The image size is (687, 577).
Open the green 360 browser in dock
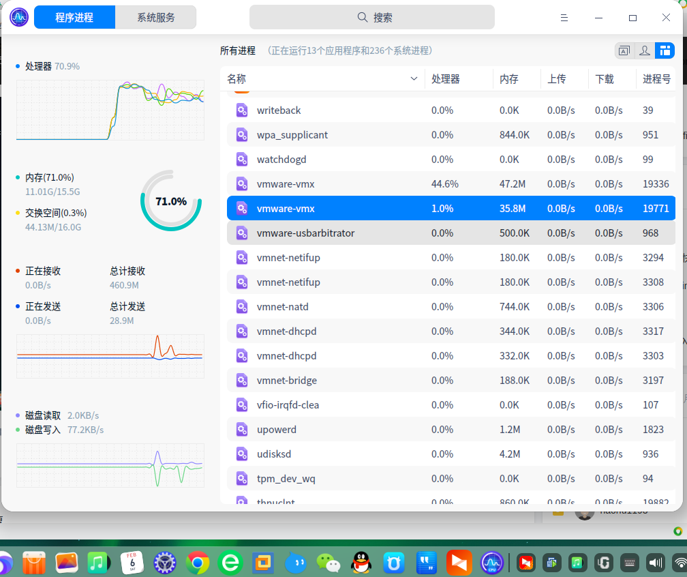coord(230,563)
